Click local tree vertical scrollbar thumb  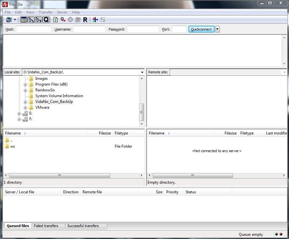click(x=141, y=112)
